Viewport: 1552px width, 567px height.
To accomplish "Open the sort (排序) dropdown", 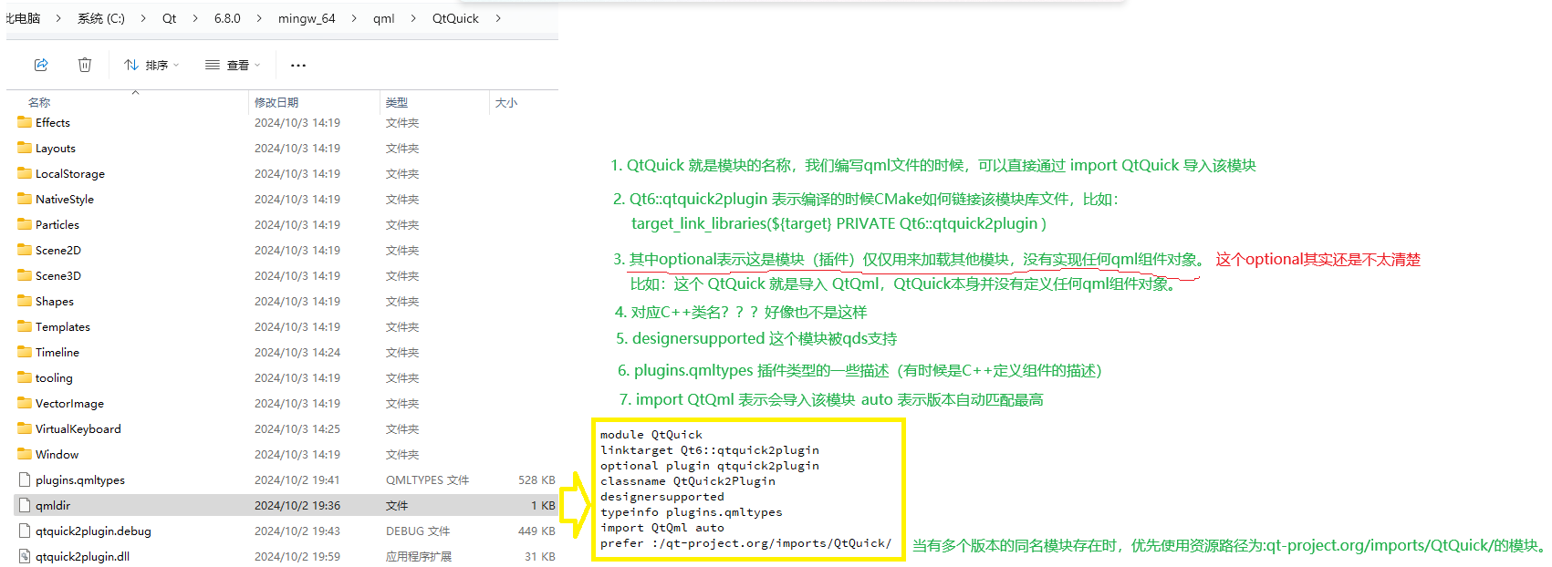I will pos(151,65).
